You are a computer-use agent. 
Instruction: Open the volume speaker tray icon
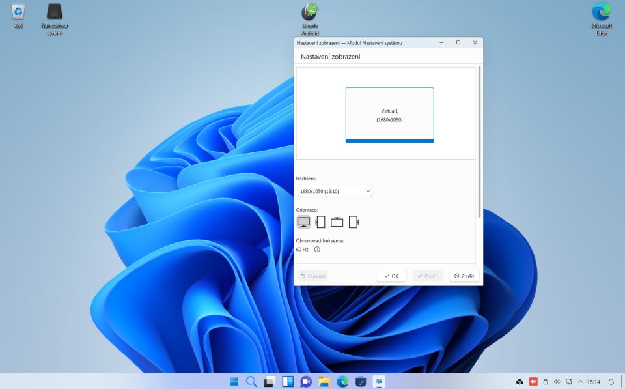point(557,382)
